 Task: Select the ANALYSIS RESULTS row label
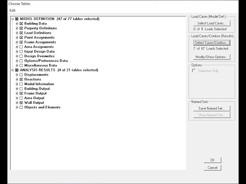pos(59,70)
